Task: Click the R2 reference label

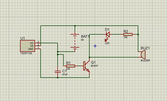Action: point(126,31)
